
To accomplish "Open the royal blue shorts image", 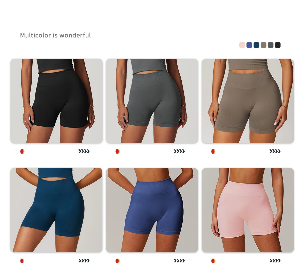I will [152, 210].
